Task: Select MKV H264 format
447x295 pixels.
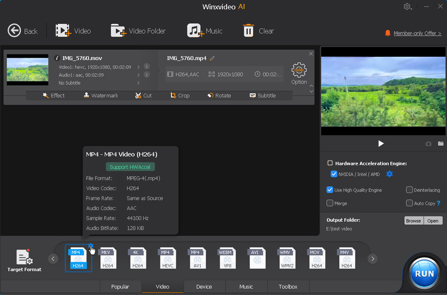Action: (x=108, y=259)
